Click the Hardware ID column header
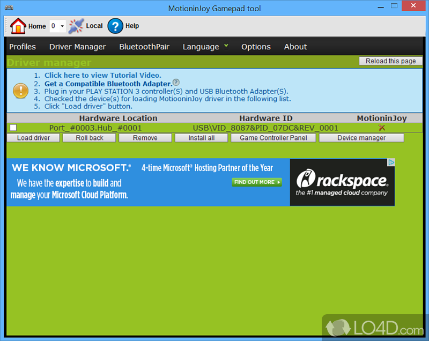The width and height of the screenshot is (429, 341). click(x=266, y=118)
